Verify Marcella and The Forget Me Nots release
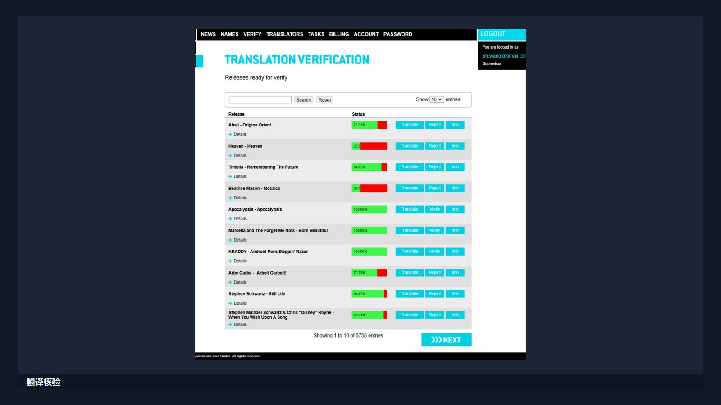The height and width of the screenshot is (405, 721). (435, 230)
